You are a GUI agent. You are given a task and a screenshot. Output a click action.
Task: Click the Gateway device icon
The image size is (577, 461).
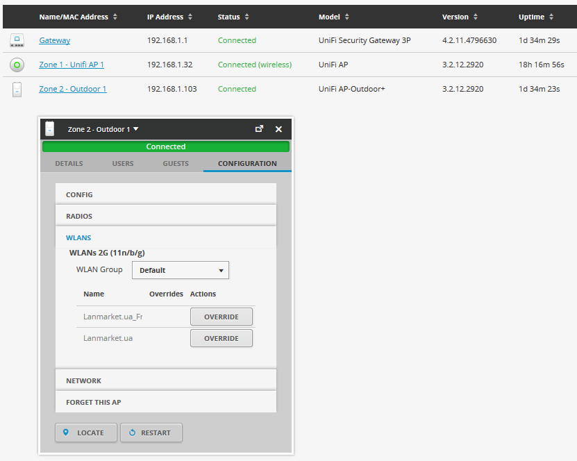[17, 40]
